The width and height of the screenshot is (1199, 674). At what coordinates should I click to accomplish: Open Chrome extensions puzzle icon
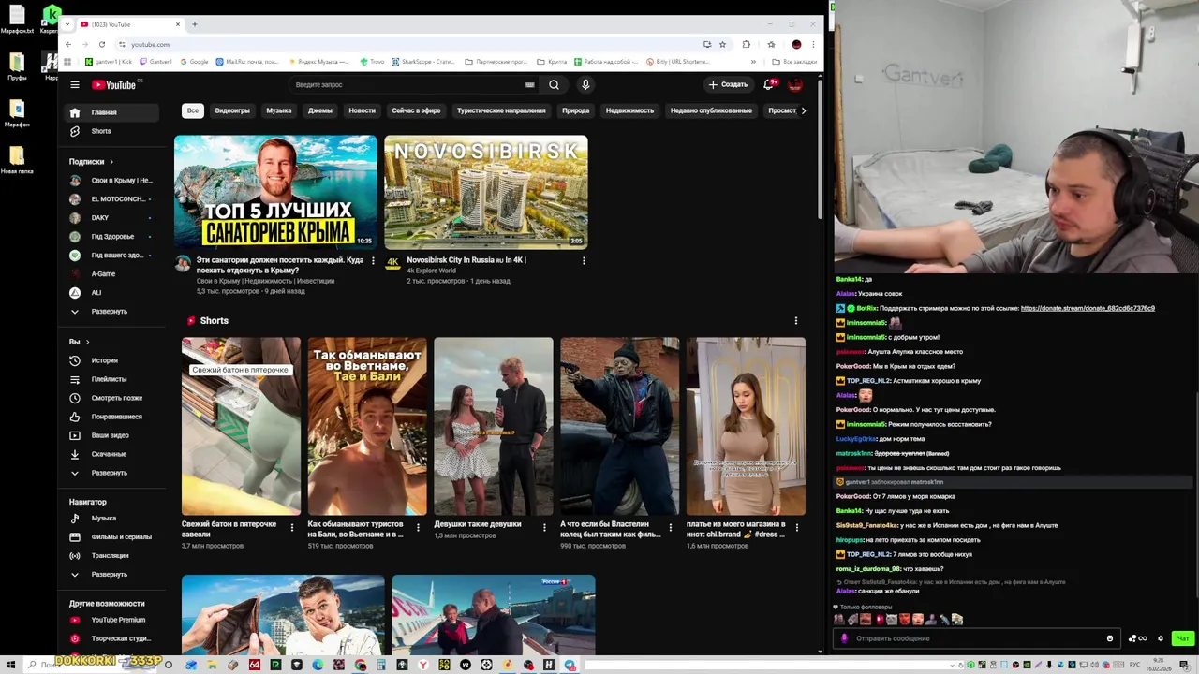tap(747, 44)
